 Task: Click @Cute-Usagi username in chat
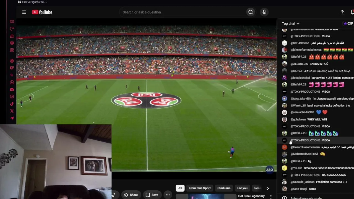click(299, 189)
